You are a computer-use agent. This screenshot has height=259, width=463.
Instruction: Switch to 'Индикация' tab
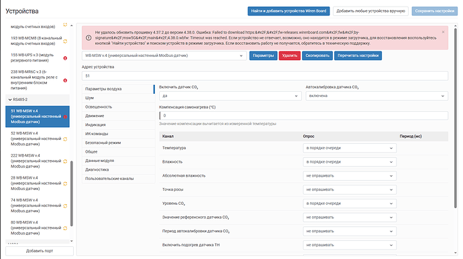pos(118,125)
